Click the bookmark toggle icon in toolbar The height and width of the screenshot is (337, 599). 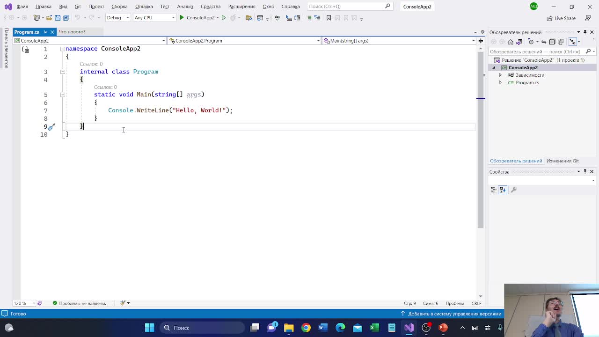(x=329, y=18)
